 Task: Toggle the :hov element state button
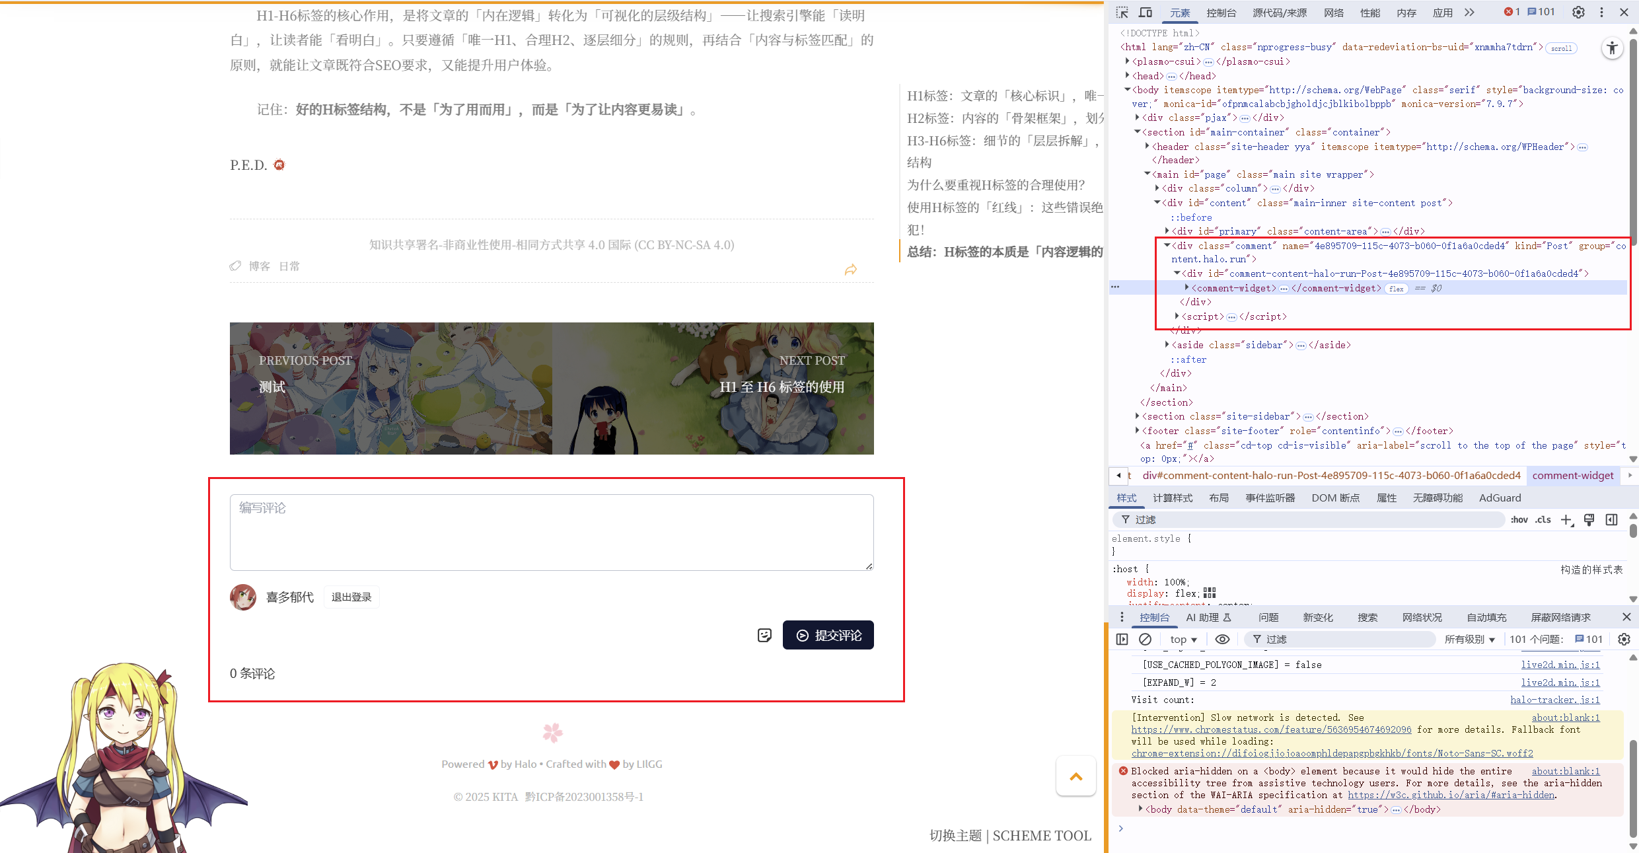click(x=1519, y=520)
